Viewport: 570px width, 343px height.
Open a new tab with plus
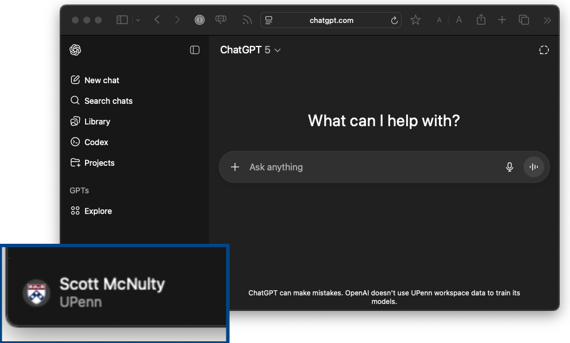[x=502, y=20]
